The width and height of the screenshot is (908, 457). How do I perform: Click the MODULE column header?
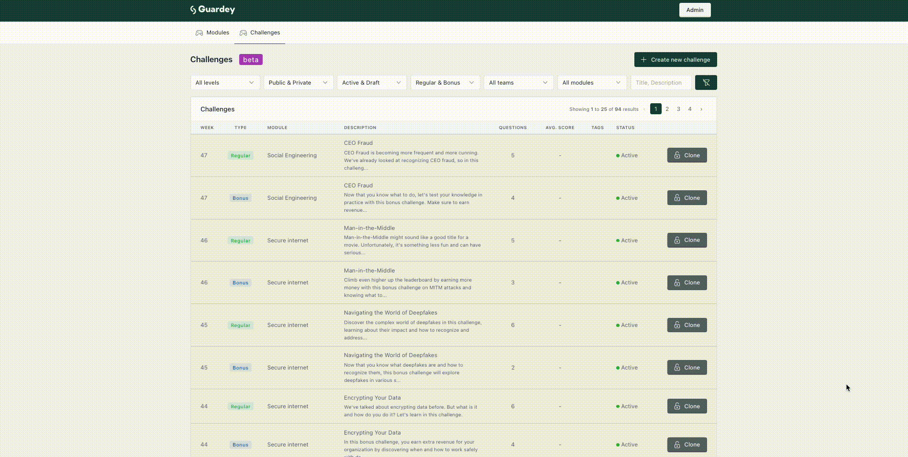(277, 128)
